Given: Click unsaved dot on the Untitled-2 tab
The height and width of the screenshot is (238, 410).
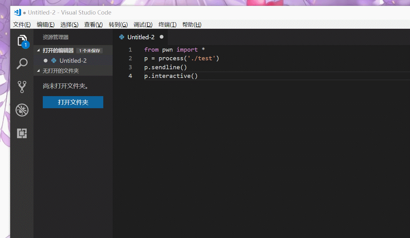Looking at the screenshot, I should pos(161,37).
